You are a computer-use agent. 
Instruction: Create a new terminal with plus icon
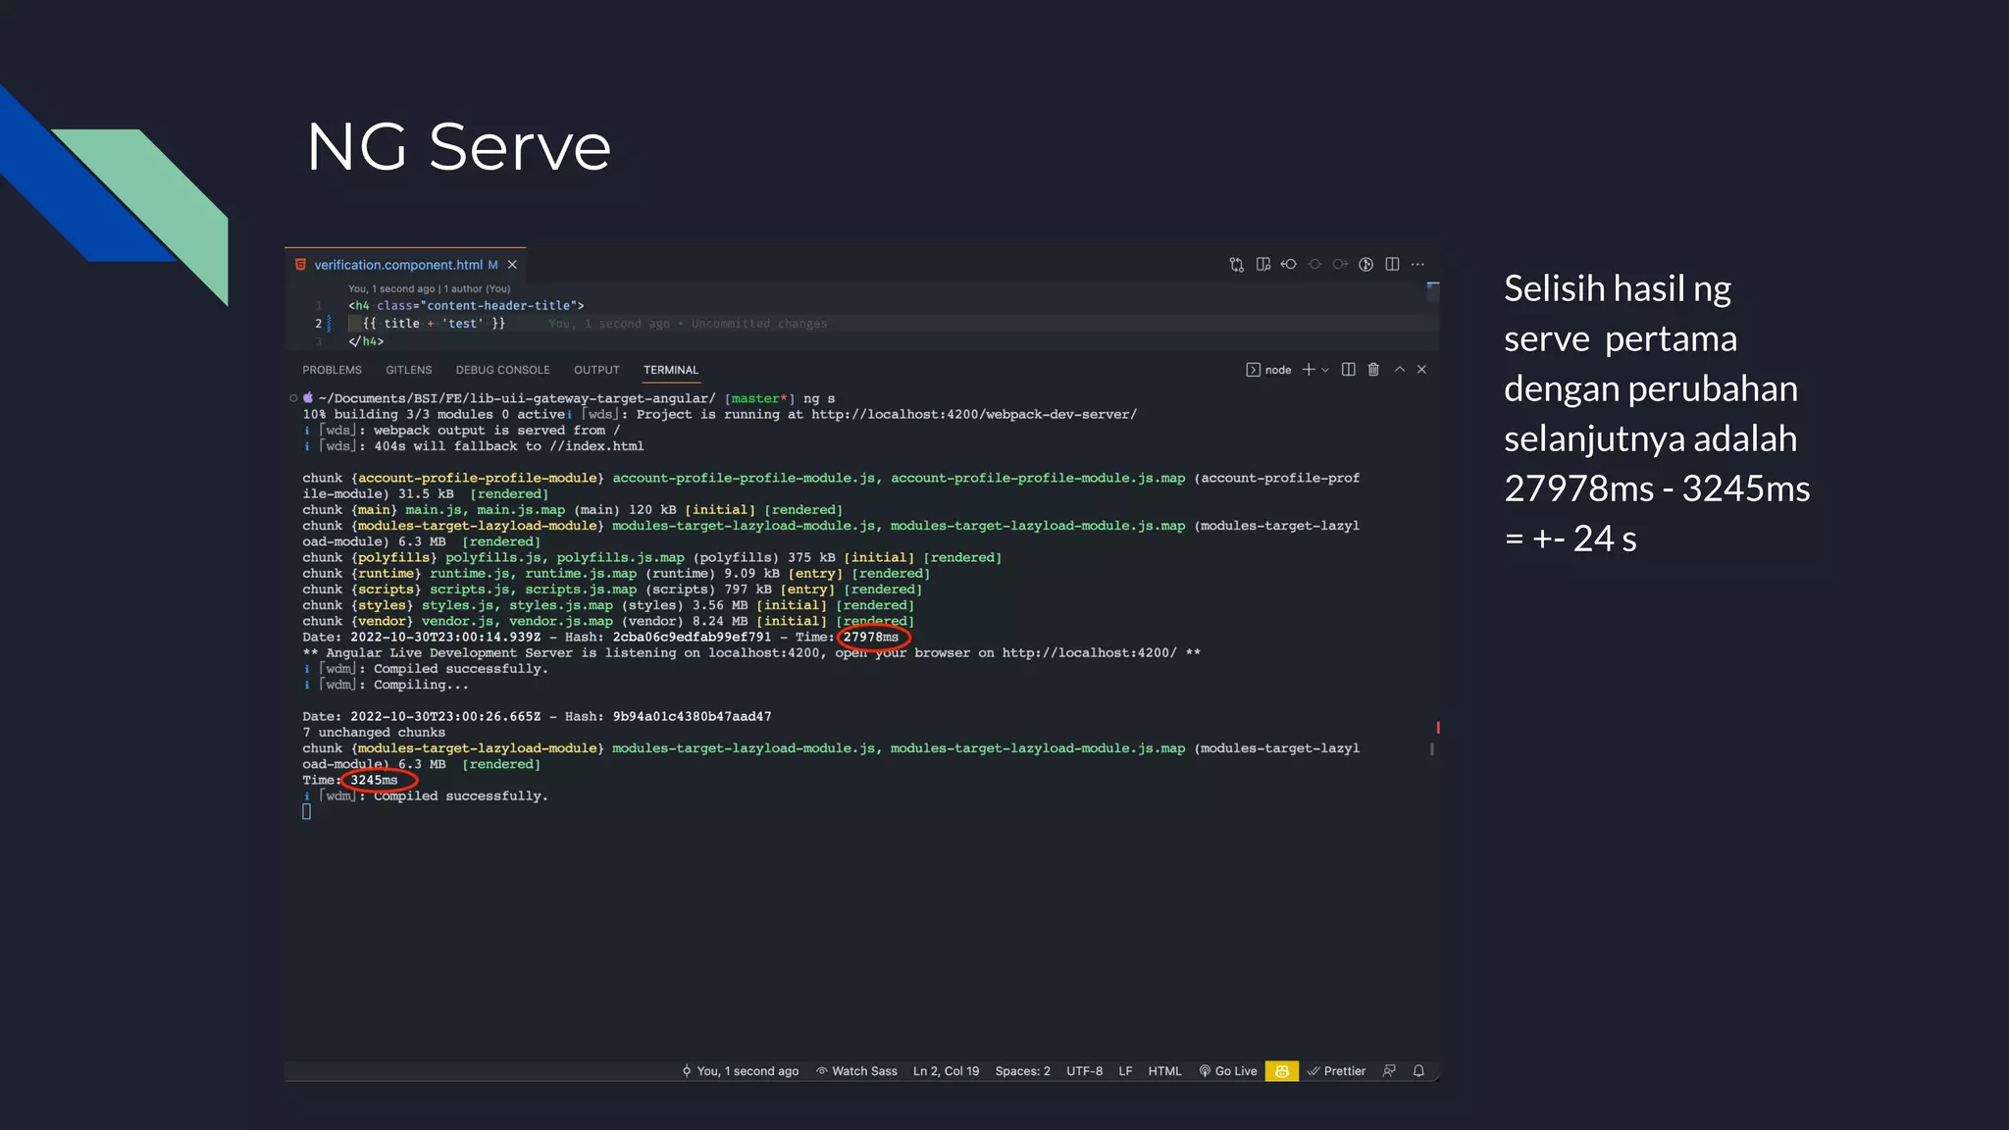tap(1309, 370)
